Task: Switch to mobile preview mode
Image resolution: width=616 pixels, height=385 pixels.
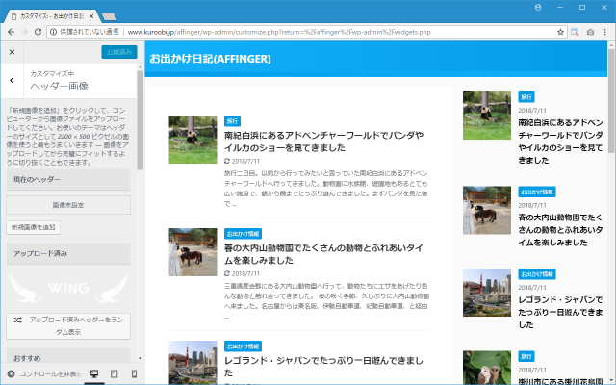Action: 134,373
